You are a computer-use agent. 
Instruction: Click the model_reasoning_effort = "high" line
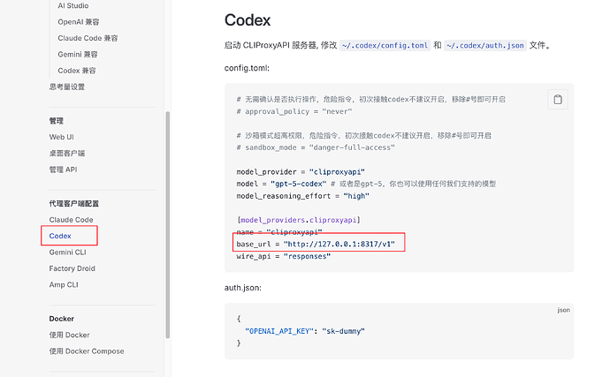(x=302, y=196)
